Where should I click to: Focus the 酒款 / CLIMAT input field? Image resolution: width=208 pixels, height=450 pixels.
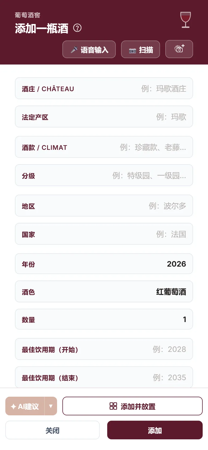(x=104, y=147)
